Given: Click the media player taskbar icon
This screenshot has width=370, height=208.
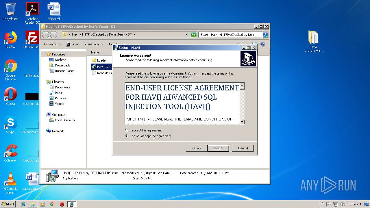Looking at the screenshot, I should click(42, 204).
